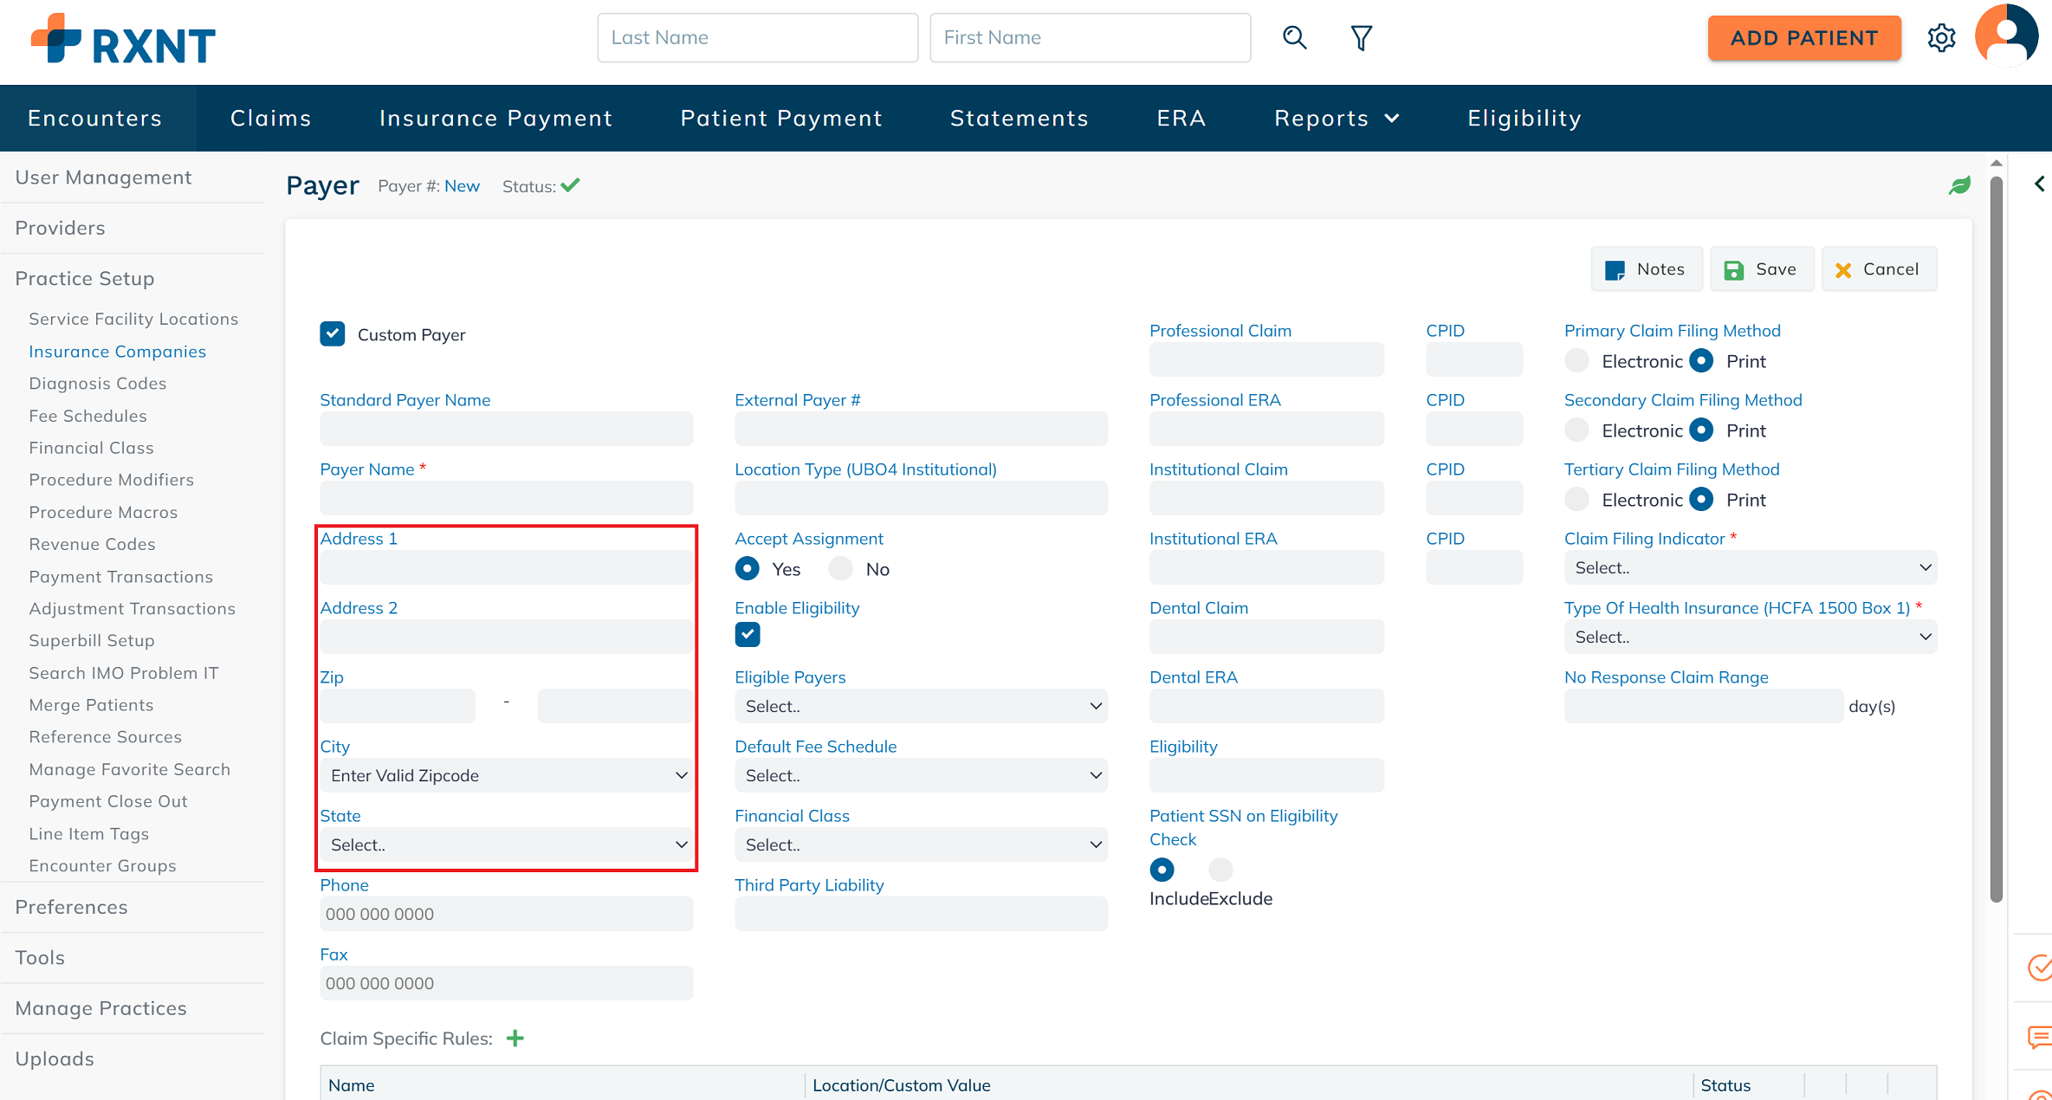
Task: Open the State select dropdown
Action: pos(507,845)
